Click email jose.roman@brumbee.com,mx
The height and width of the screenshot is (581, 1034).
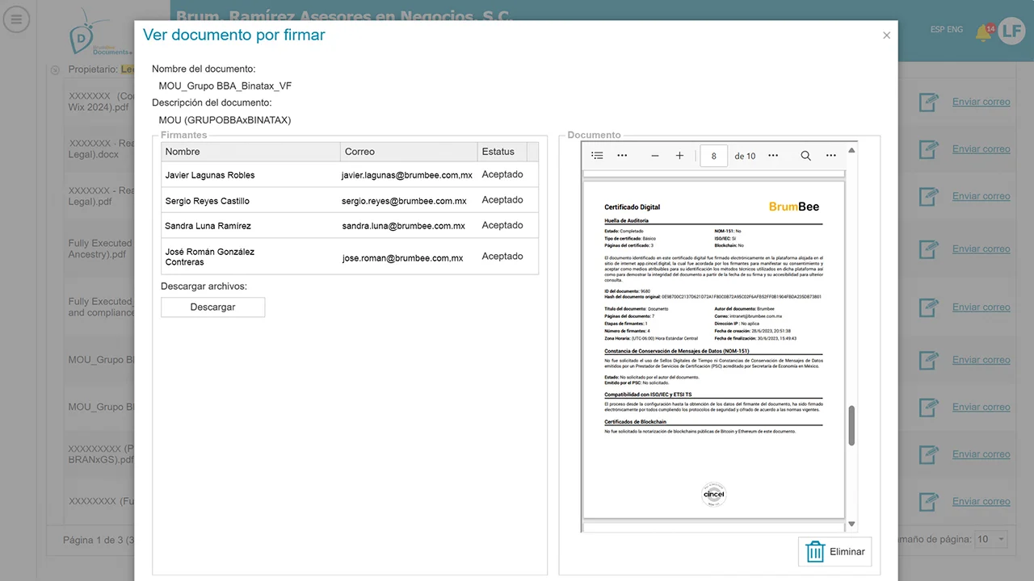click(x=402, y=258)
